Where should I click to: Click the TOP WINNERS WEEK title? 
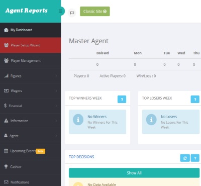coord(85,98)
